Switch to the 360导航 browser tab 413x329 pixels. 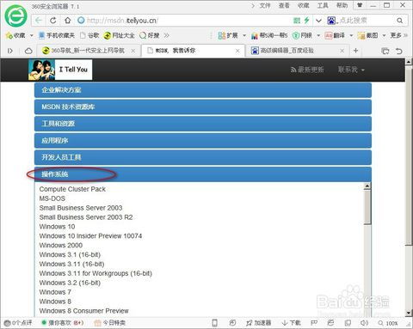pos(88,51)
